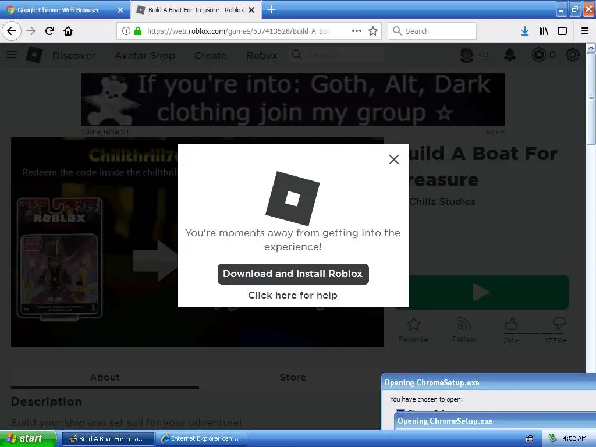
Task: Open a new browser tab with plus
Action: click(x=271, y=9)
